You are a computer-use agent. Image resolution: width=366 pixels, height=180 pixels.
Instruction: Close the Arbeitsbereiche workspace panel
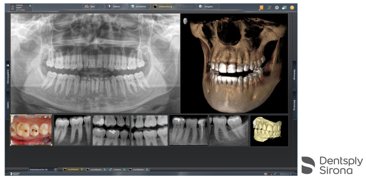[x=55, y=169]
